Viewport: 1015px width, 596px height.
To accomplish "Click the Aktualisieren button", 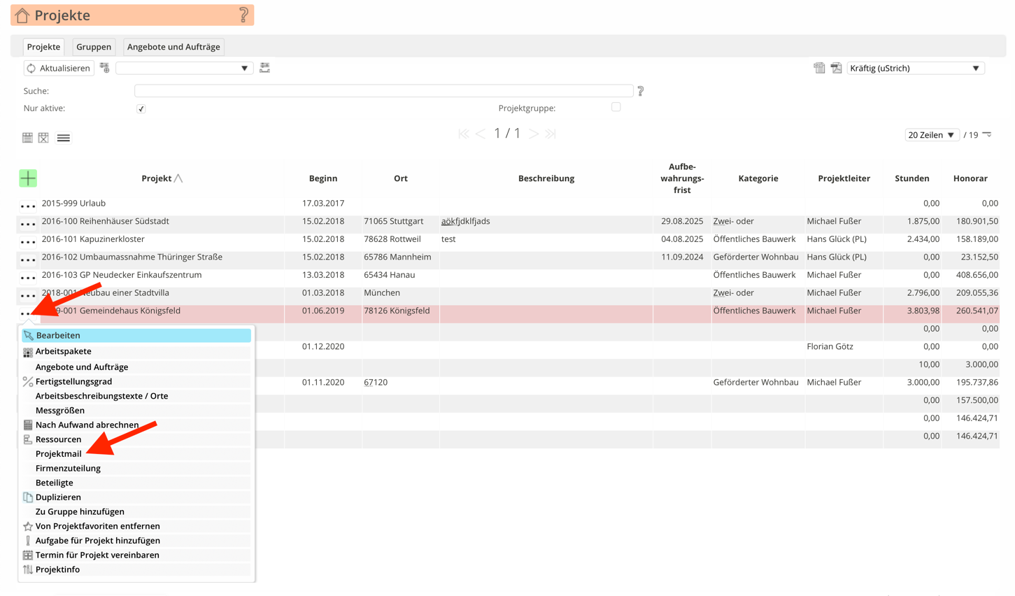I will point(58,68).
